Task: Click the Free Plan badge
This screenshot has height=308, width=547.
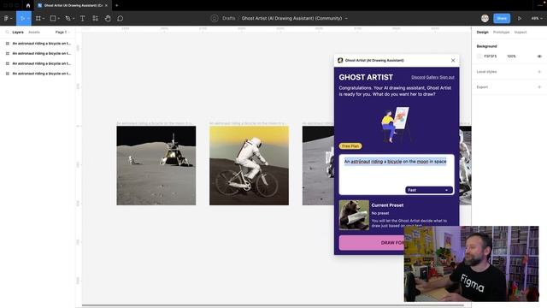Action: (350, 146)
